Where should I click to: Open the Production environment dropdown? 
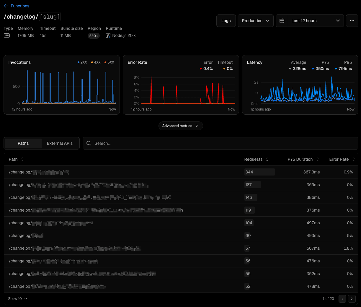click(255, 21)
